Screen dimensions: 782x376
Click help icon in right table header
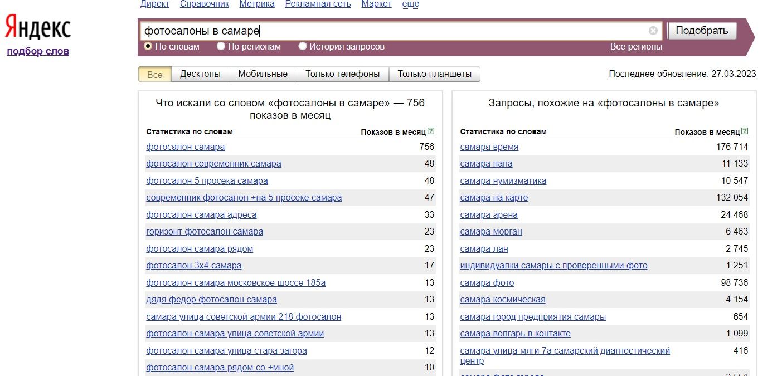(x=745, y=132)
